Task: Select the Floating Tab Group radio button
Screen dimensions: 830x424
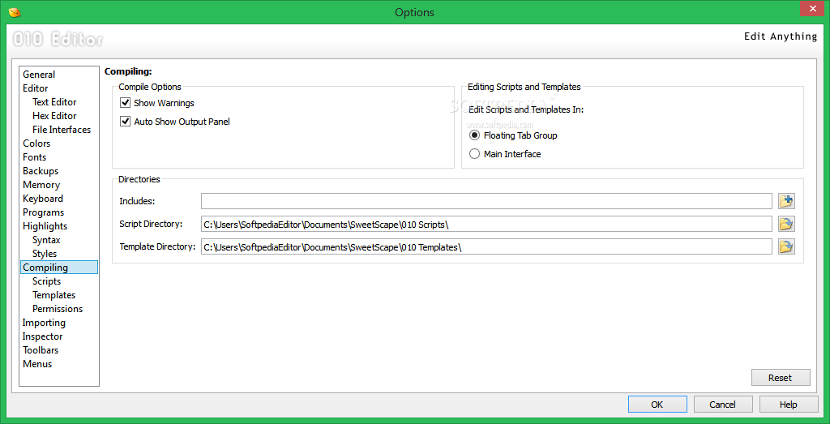Action: (474, 135)
